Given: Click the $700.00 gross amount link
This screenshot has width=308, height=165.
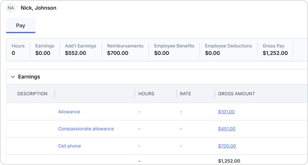Looking at the screenshot, I should coord(227,146).
